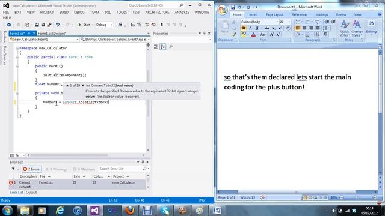Open Change Styles dropdown in Word
Image resolution: width=385 pixels, height=216 pixels.
(x=357, y=29)
